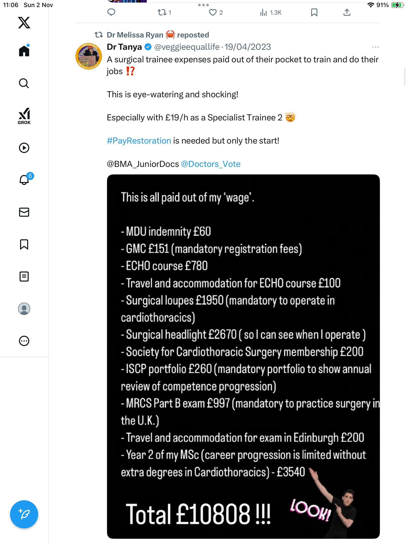
Task: Open direct messages envelope
Action: [24, 212]
